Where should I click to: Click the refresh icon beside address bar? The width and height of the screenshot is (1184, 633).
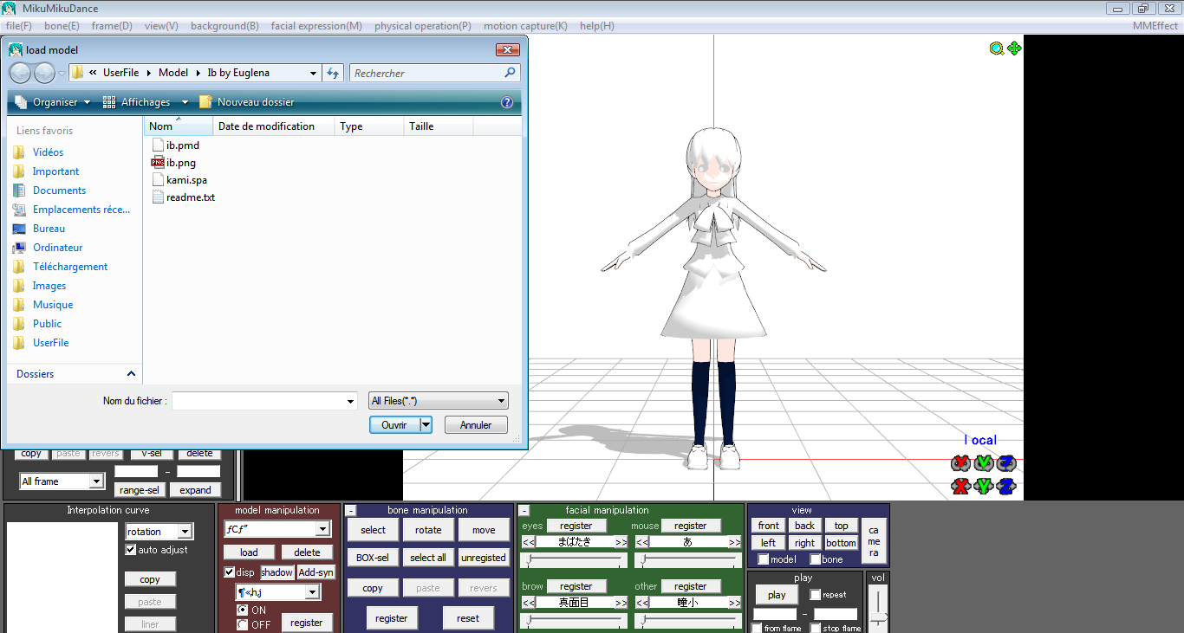coord(333,73)
